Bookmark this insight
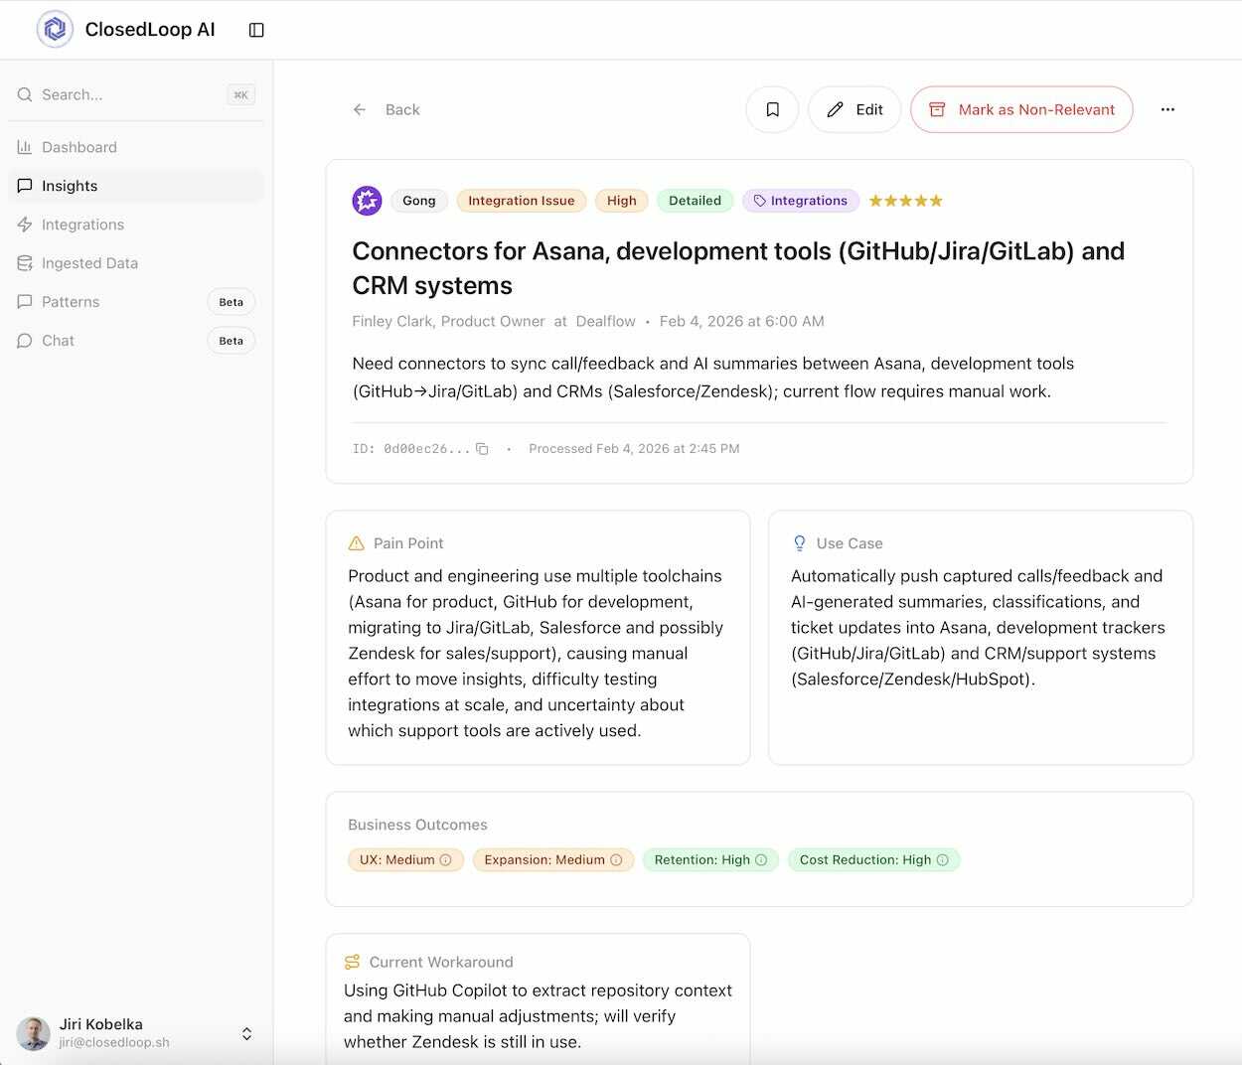1242x1065 pixels. [x=772, y=109]
